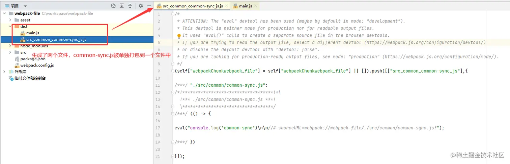Viewport: 510px width, 164px height.
Task: Open the webpack.js.org configuration/mode link
Action: (440, 57)
